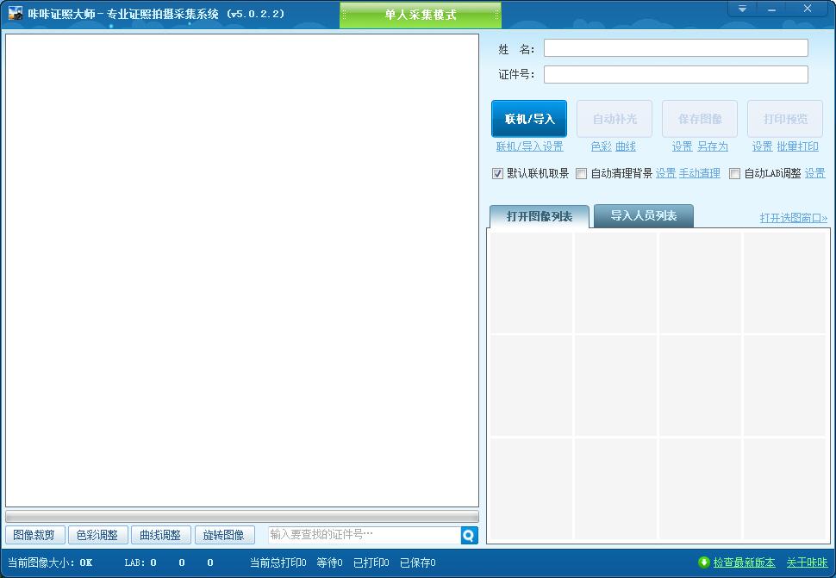
Task: Switch to 打开图像列表 tab
Action: click(539, 216)
